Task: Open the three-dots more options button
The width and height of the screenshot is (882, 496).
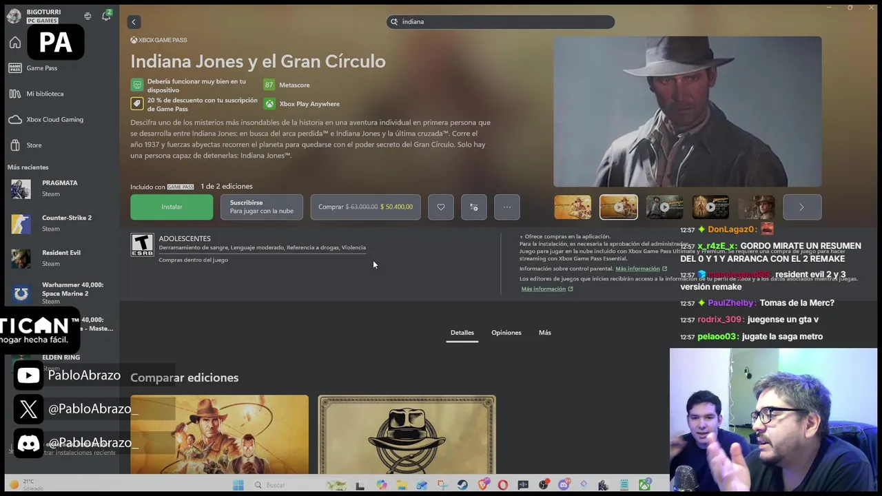Action: [507, 207]
